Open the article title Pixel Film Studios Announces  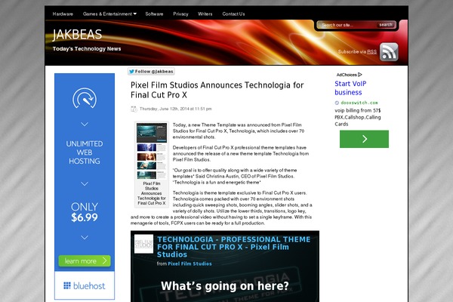click(217, 90)
